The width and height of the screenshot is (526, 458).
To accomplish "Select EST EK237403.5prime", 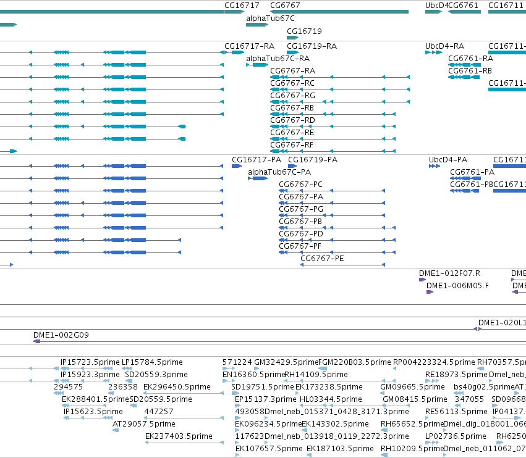I will 179,436.
